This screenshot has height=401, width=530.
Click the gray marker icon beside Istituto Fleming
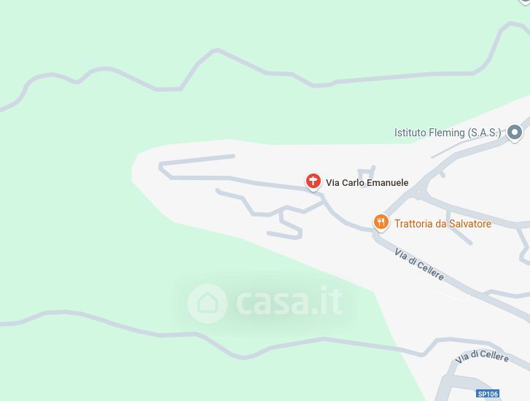515,133
